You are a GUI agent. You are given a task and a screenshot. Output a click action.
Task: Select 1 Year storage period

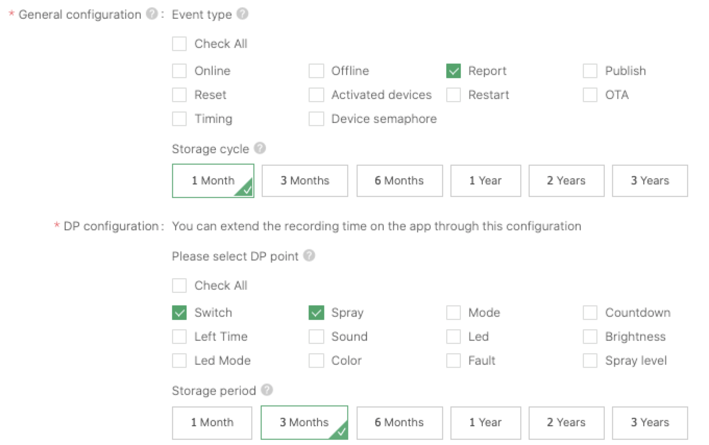486,423
